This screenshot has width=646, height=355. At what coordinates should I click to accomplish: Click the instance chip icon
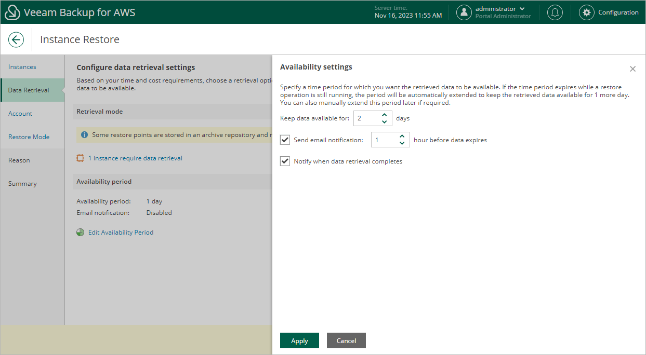(x=81, y=158)
